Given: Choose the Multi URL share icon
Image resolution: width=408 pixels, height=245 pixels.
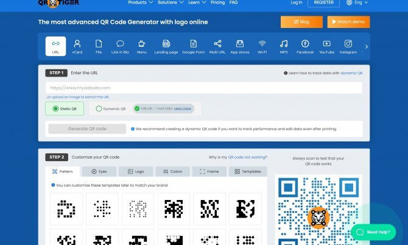Looking at the screenshot, I should 217,43.
